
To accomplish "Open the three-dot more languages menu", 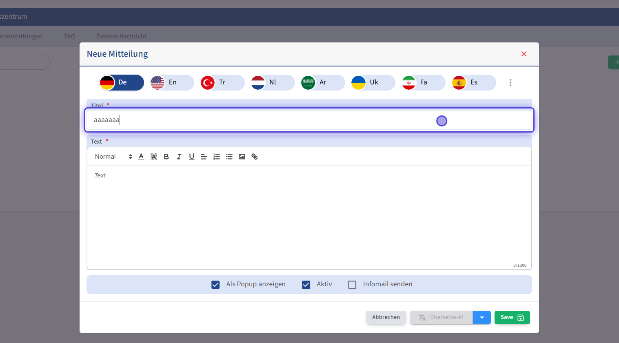I will point(510,82).
